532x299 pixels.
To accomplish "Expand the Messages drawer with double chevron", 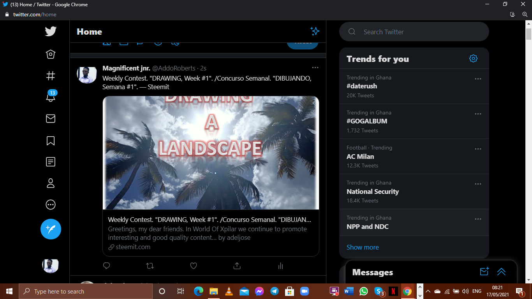I will (x=501, y=272).
